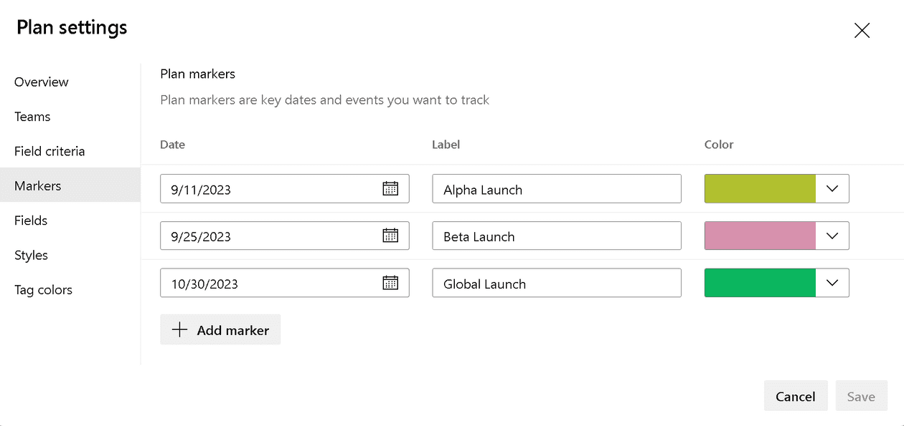Expand the color dropdown for Beta Launch
Screen dimensions: 904x426
coord(832,236)
